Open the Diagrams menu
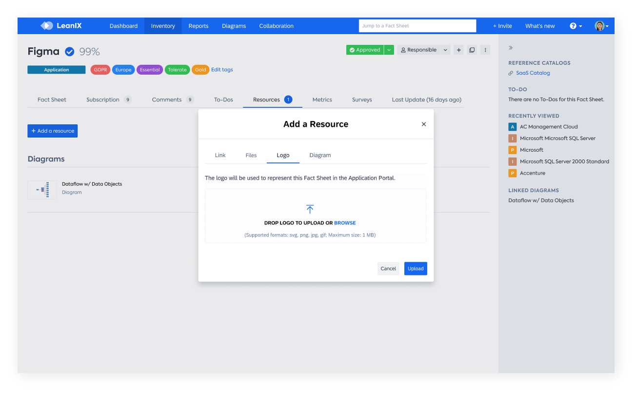637x395 pixels. tap(234, 26)
